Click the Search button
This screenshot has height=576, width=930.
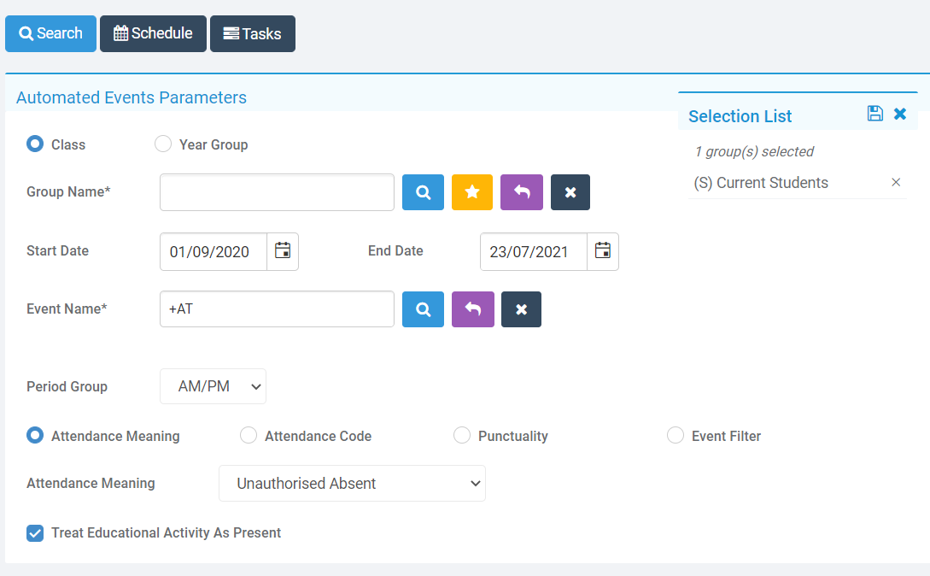point(50,33)
